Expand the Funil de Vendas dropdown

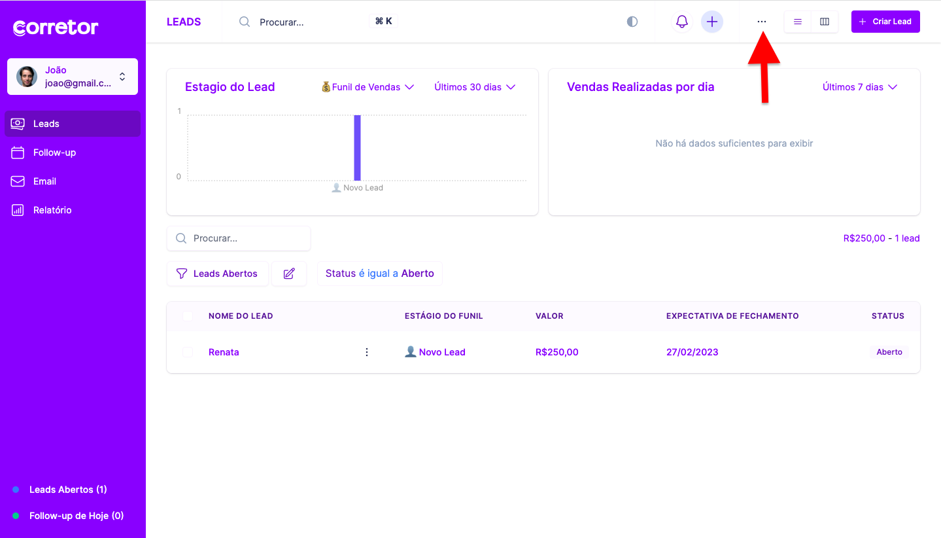coord(368,87)
